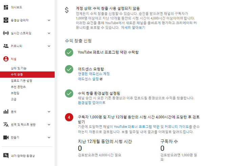
Task: Open the 애드센스 설정 link
Action: [x=88, y=79]
